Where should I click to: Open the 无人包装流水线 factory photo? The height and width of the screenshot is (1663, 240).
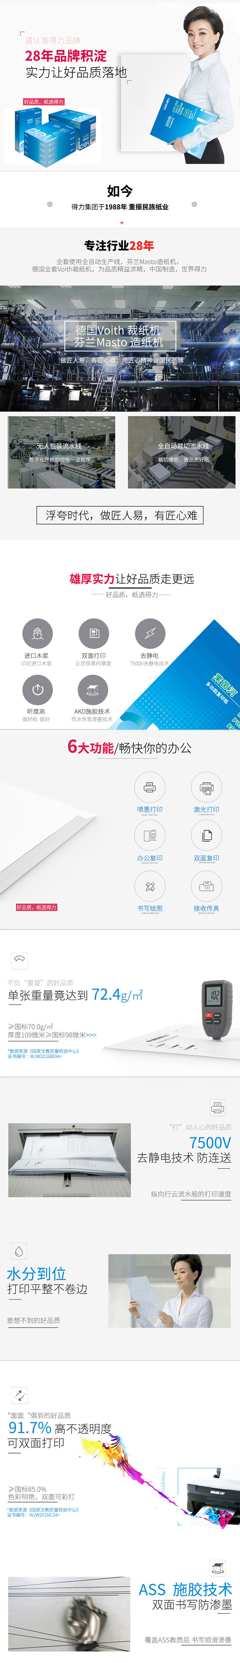(61, 452)
